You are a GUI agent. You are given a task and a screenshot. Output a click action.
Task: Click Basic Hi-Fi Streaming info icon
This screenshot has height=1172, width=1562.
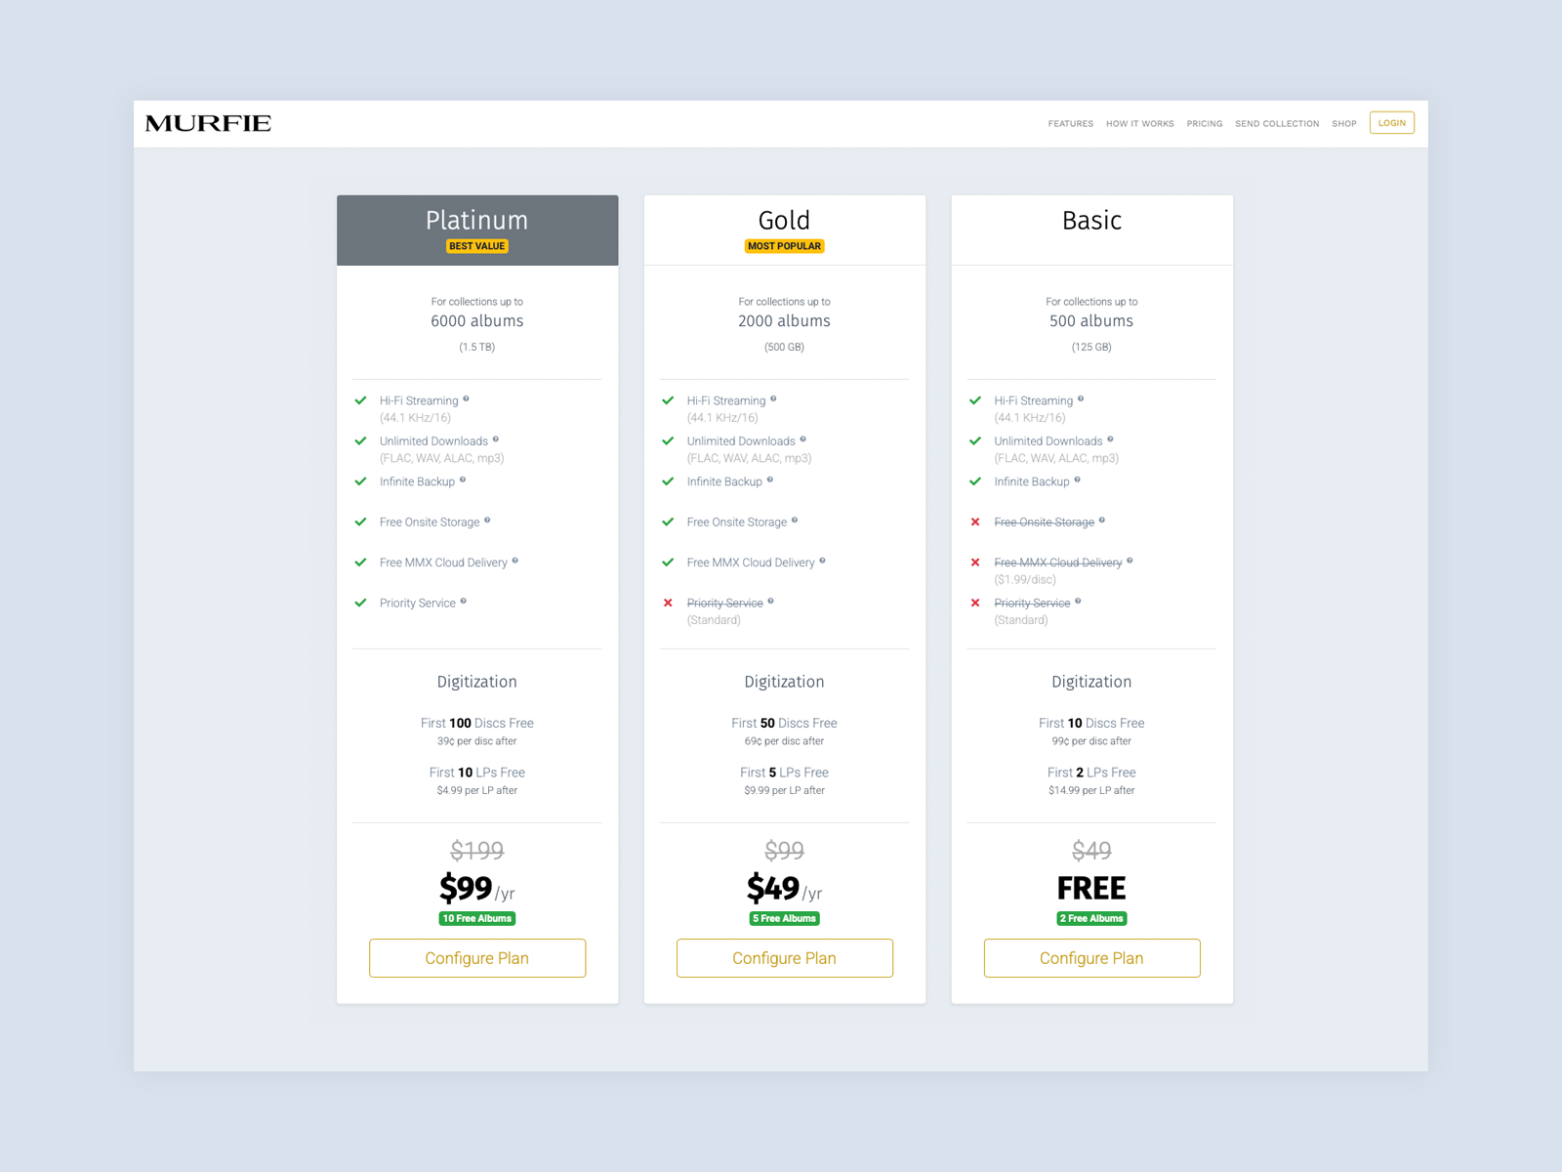point(1081,398)
